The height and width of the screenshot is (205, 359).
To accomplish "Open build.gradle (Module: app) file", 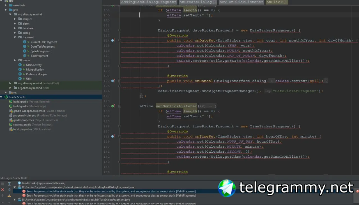I will 29,106.
